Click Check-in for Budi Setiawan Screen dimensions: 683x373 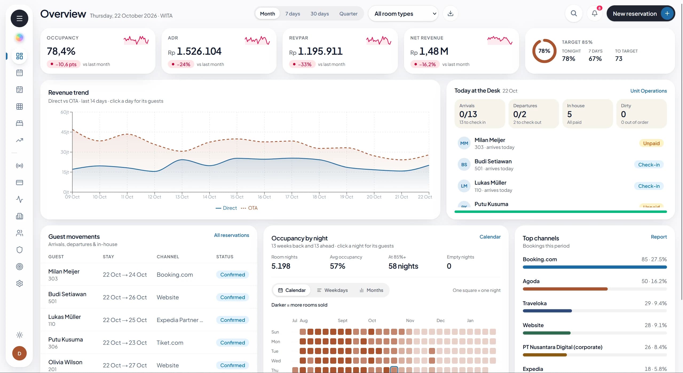pos(649,165)
